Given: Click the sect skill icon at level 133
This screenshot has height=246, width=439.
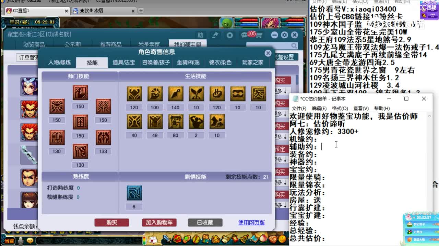Looking at the screenshot, I should 103,138.
